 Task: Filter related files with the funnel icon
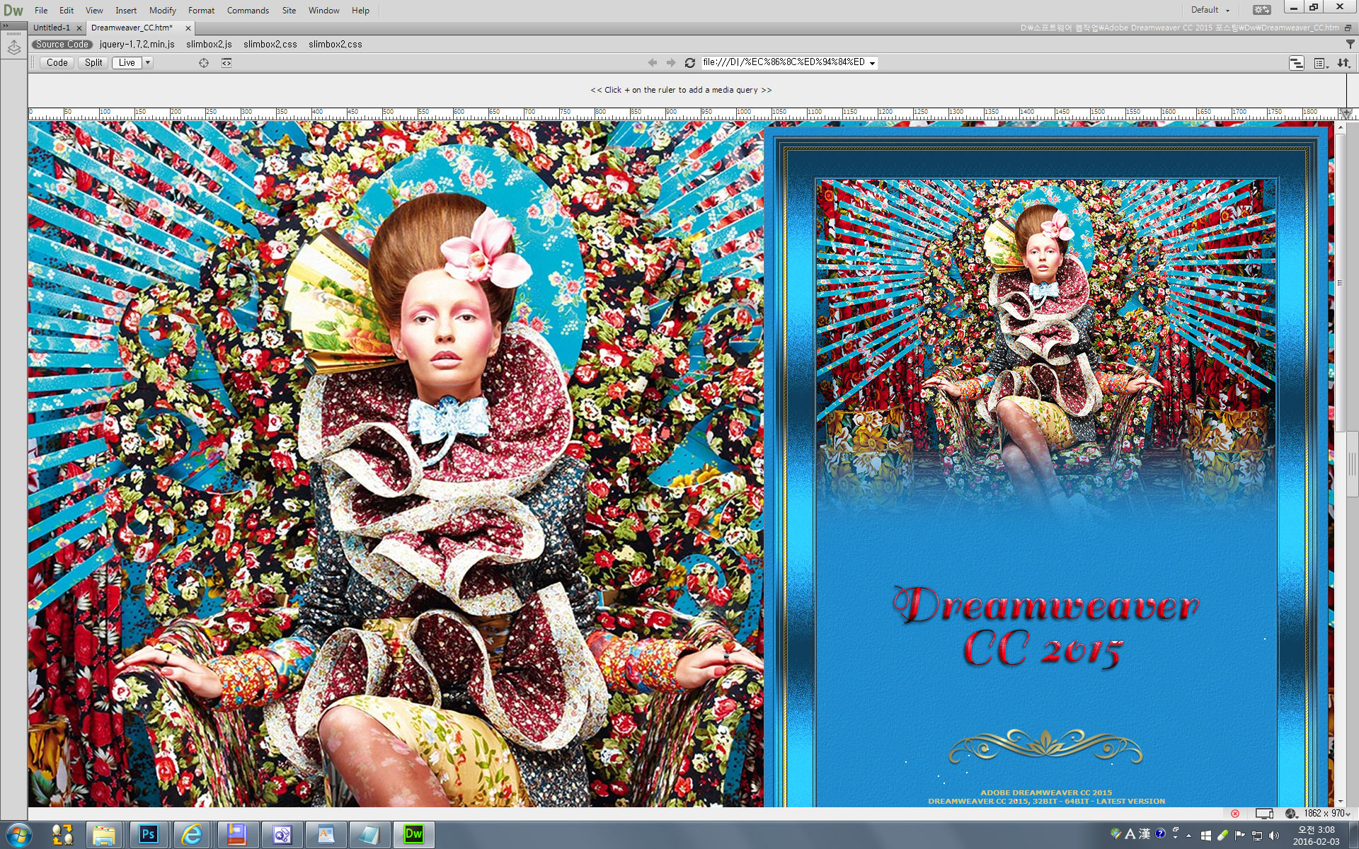pos(1349,44)
